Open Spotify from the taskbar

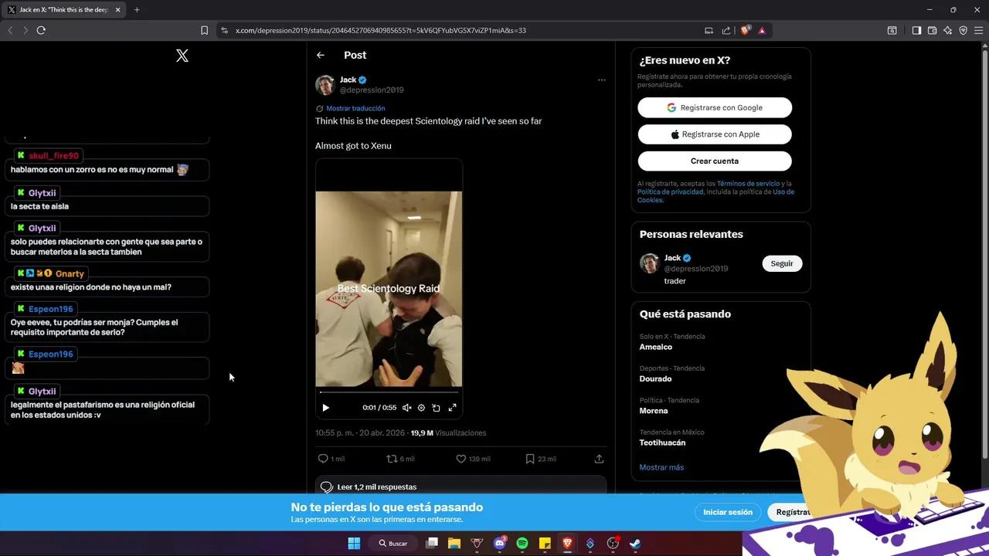[x=522, y=543]
